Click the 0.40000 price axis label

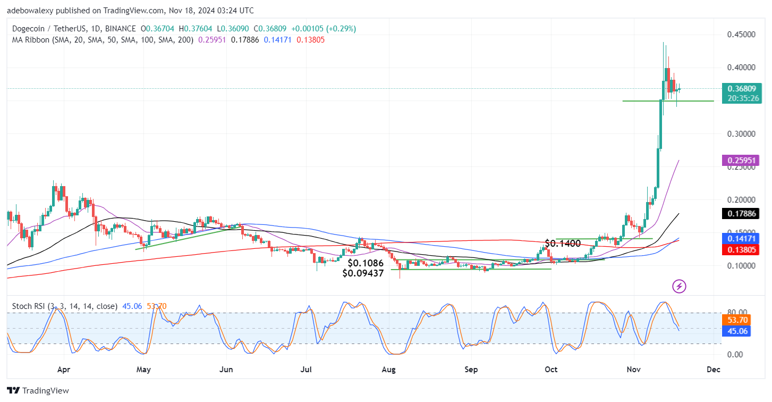(741, 68)
